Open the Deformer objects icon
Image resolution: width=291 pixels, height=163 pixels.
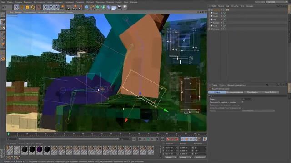tap(109, 7)
